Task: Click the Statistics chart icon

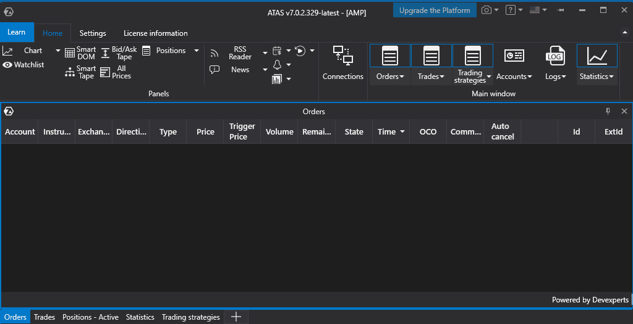Action: point(597,56)
